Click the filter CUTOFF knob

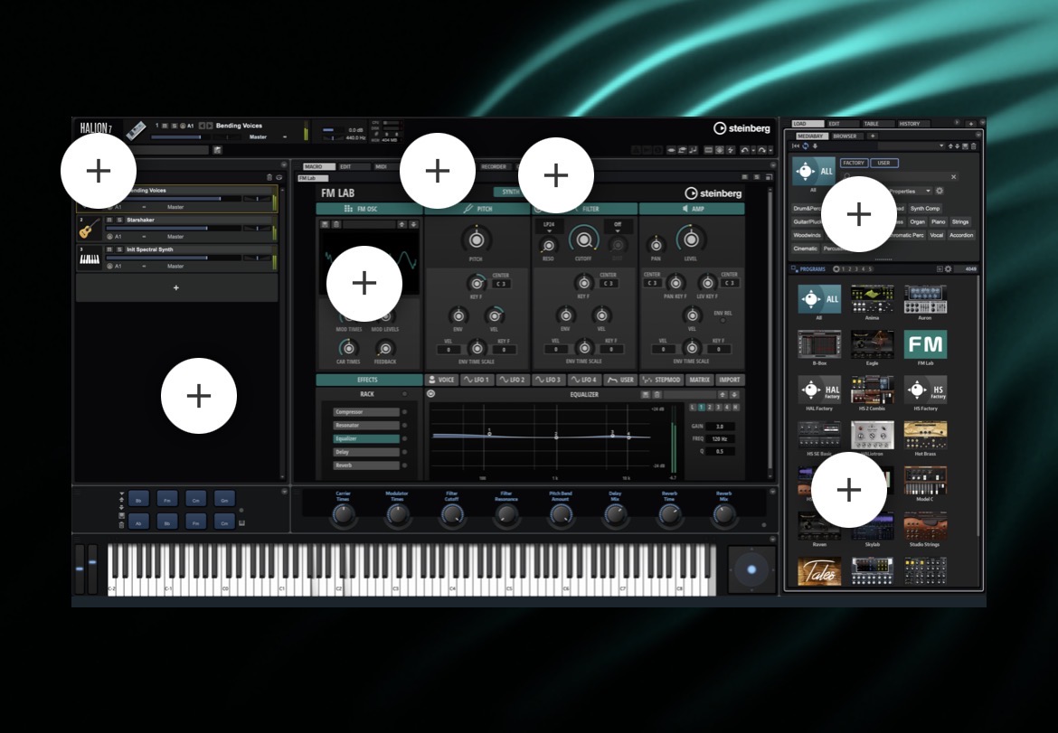point(583,240)
